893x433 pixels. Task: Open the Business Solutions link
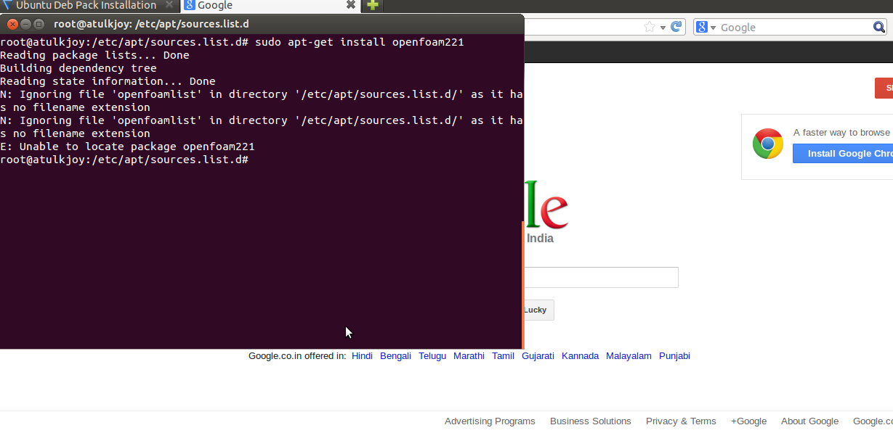click(x=591, y=421)
